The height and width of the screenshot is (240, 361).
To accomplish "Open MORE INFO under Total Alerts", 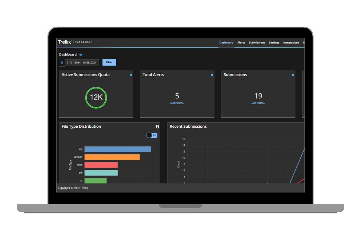I will tap(177, 103).
